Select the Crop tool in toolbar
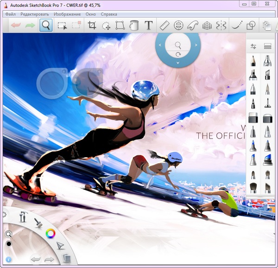The image size is (278, 268). coord(92,26)
